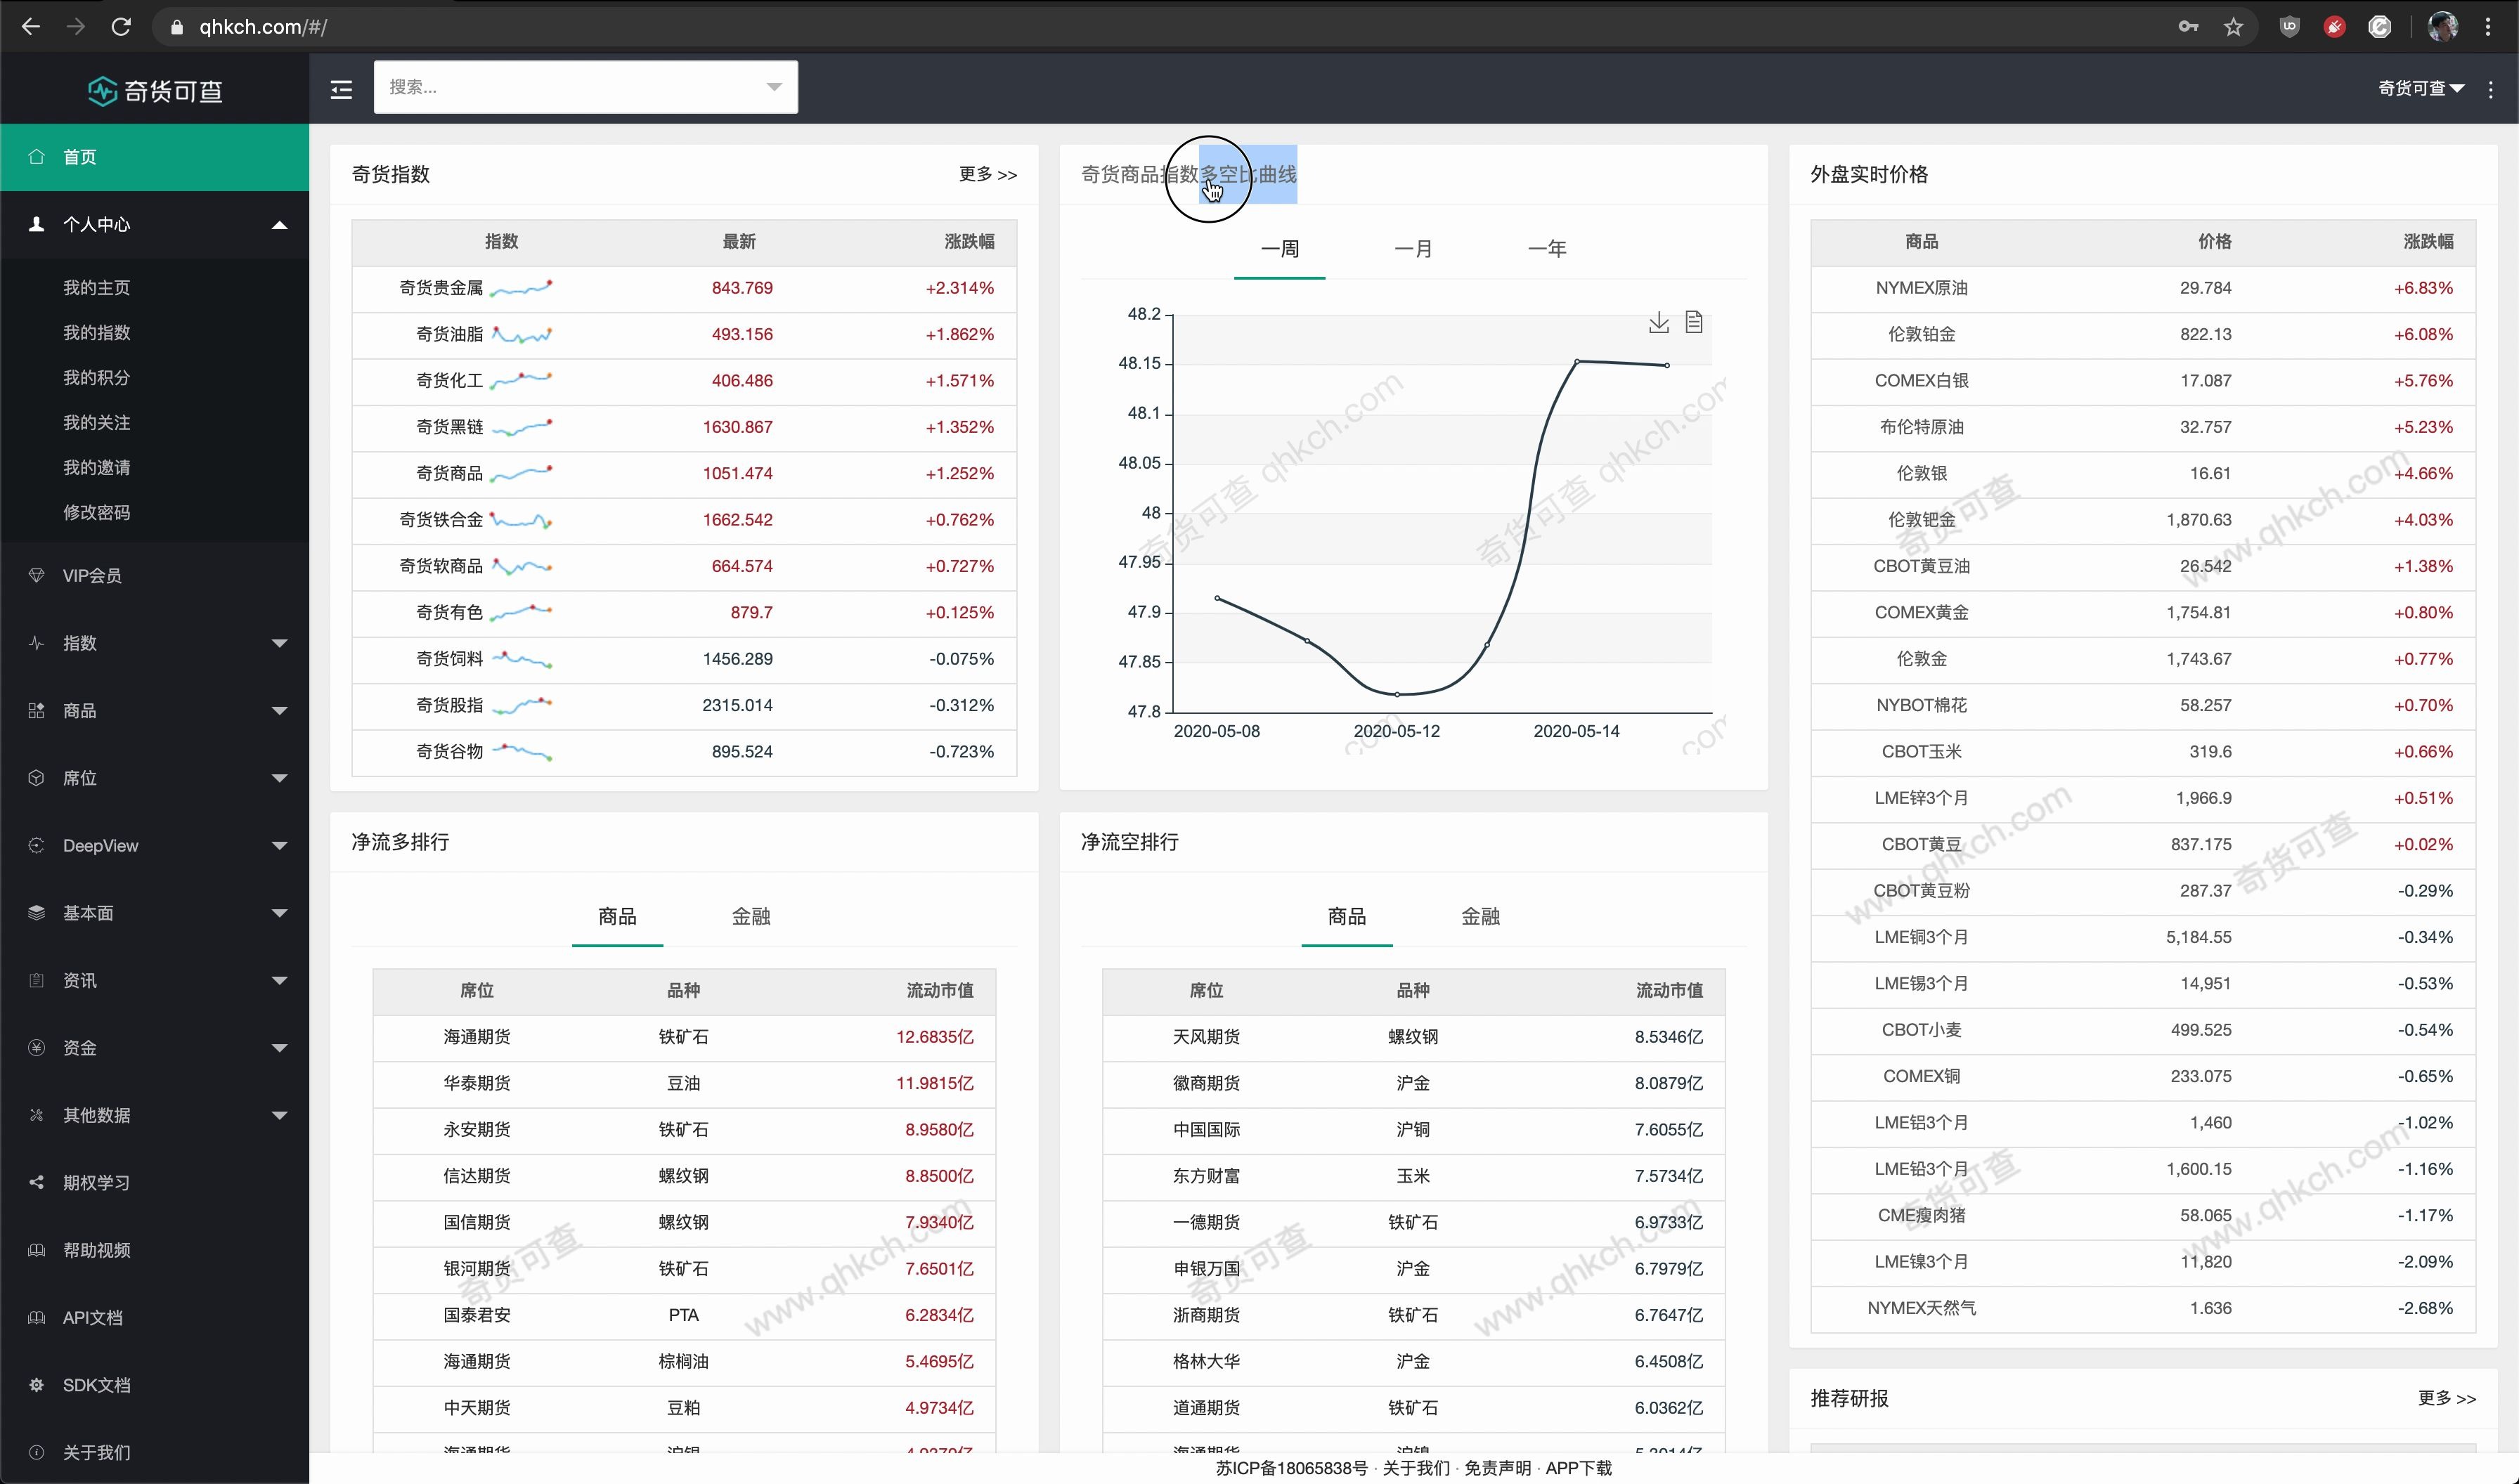Open 更多 link in 奇货指数
Viewport: 2519px width, 1484px height.
coord(987,174)
